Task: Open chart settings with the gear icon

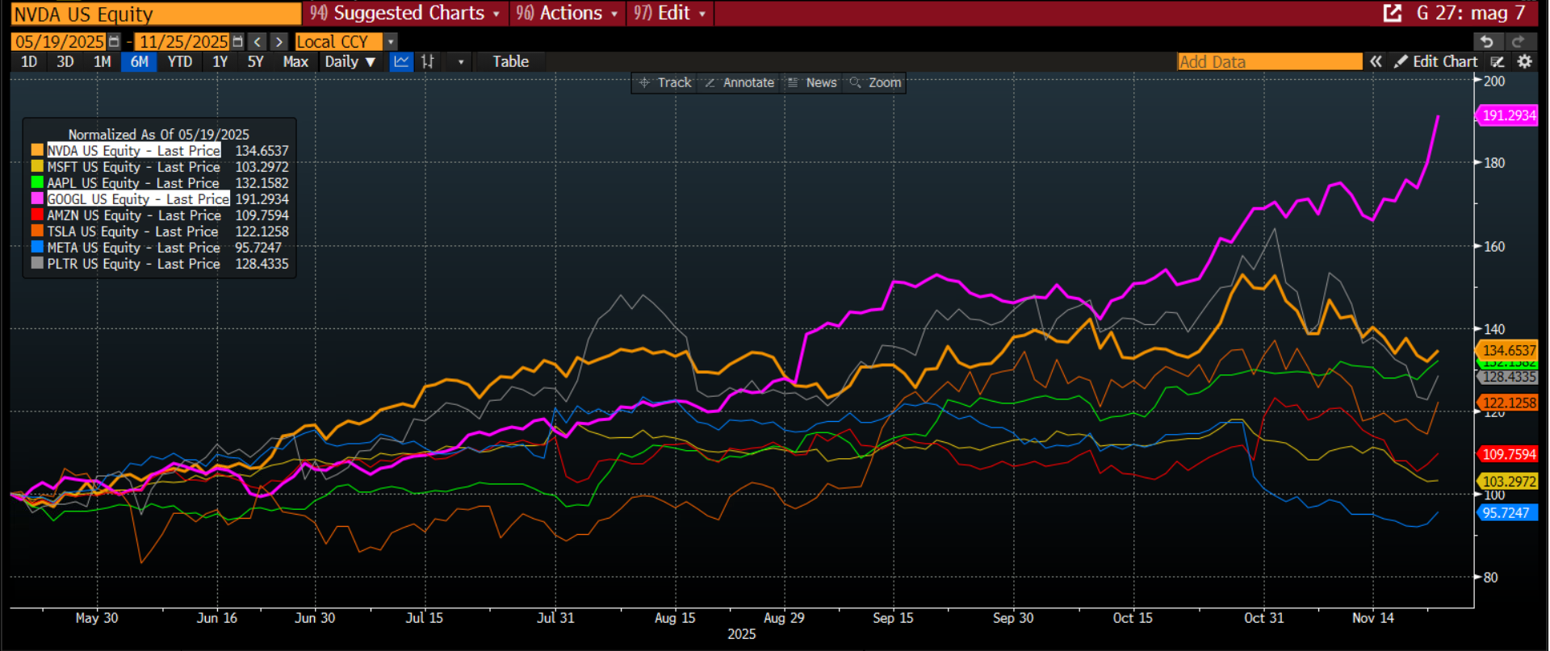Action: pos(1524,61)
